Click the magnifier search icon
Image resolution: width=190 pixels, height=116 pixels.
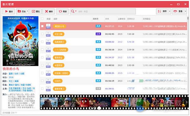pos(73,11)
